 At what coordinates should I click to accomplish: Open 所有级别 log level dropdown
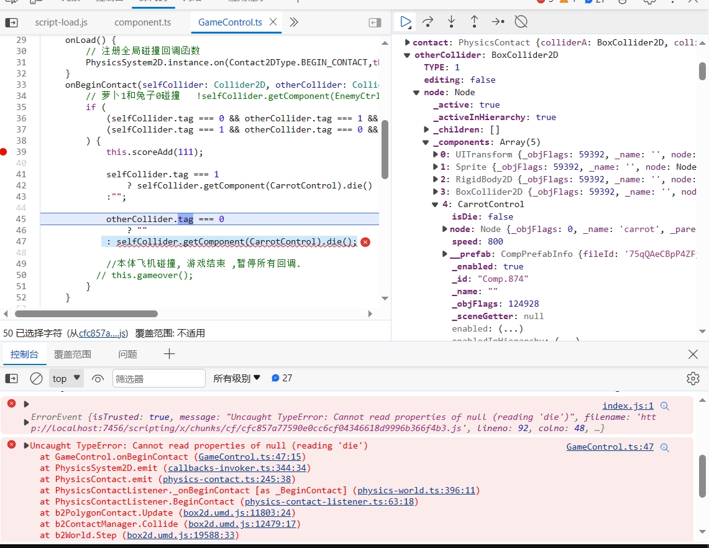237,378
